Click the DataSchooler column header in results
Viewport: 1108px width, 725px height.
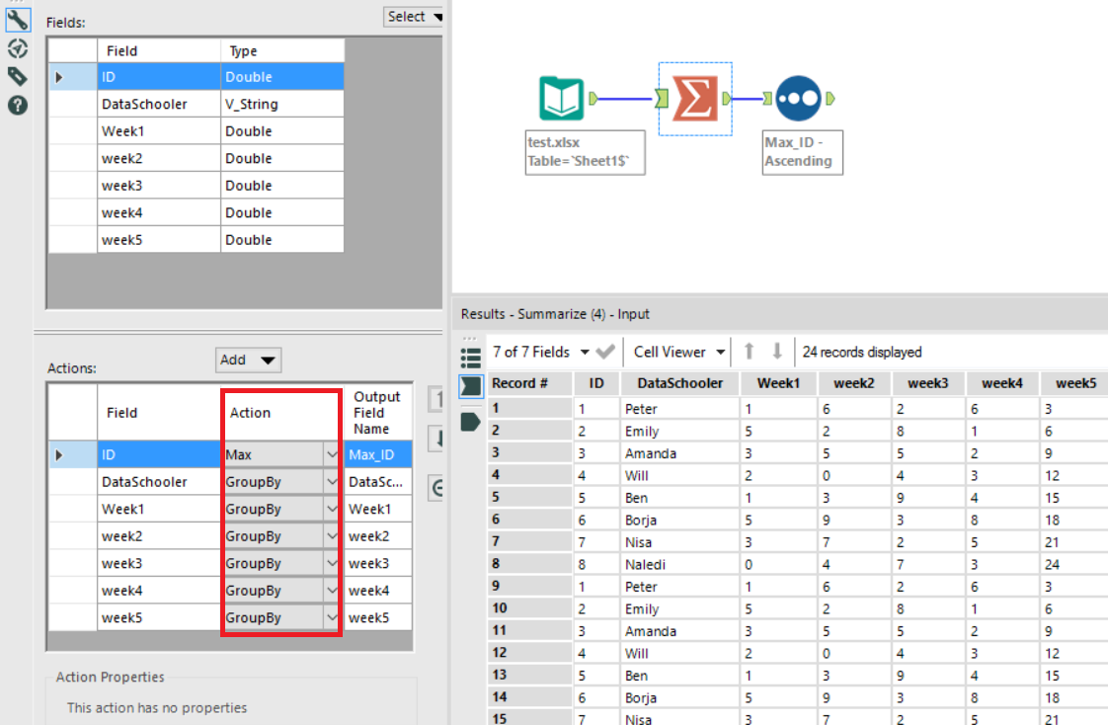[x=679, y=383]
